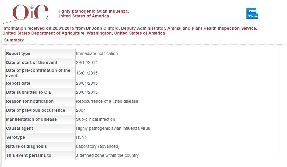The image size is (287, 167).
Task: Click the Causal agent label
Action: [x=20, y=129]
